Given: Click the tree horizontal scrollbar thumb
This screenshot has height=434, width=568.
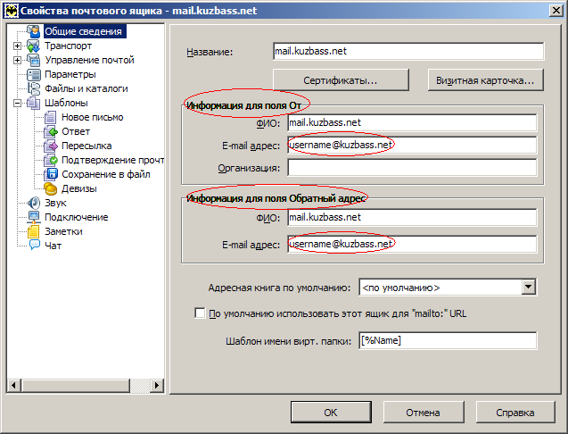Looking at the screenshot, I should pyautogui.click(x=75, y=386).
